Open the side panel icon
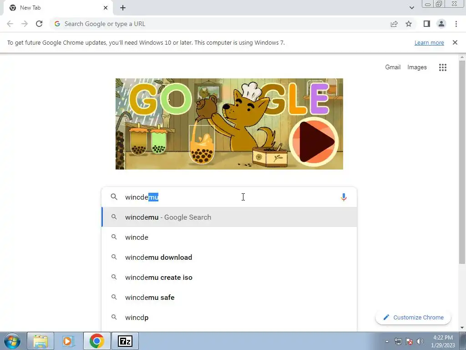Image resolution: width=466 pixels, height=350 pixels. (x=427, y=24)
